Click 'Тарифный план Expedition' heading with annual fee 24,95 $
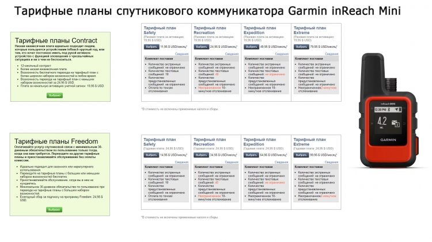This screenshot has width=432, height=242. (260, 142)
